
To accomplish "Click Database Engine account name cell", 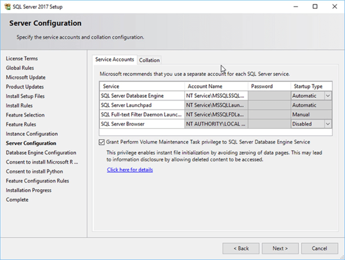I will tap(215, 96).
